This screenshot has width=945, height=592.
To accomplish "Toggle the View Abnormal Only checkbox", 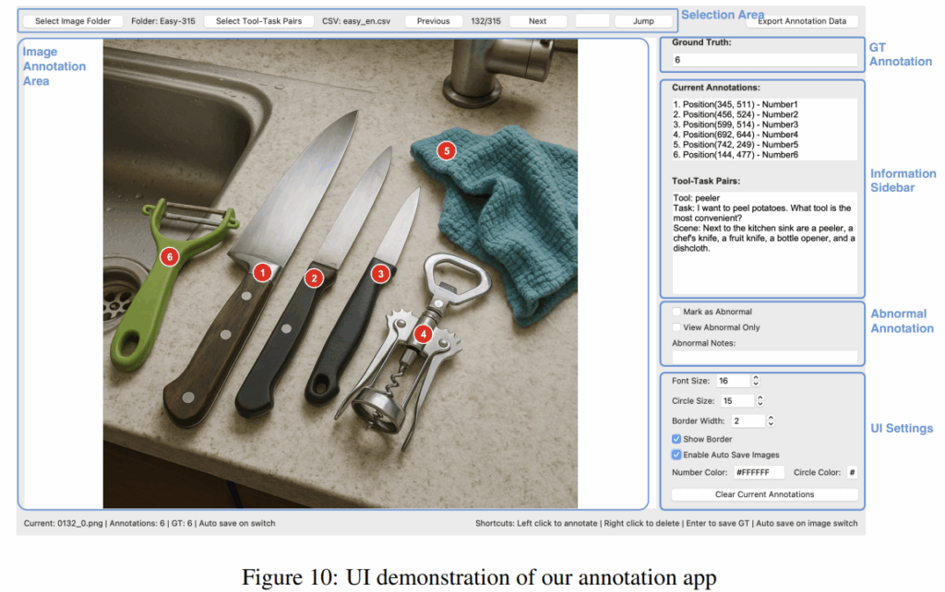I will coord(677,327).
